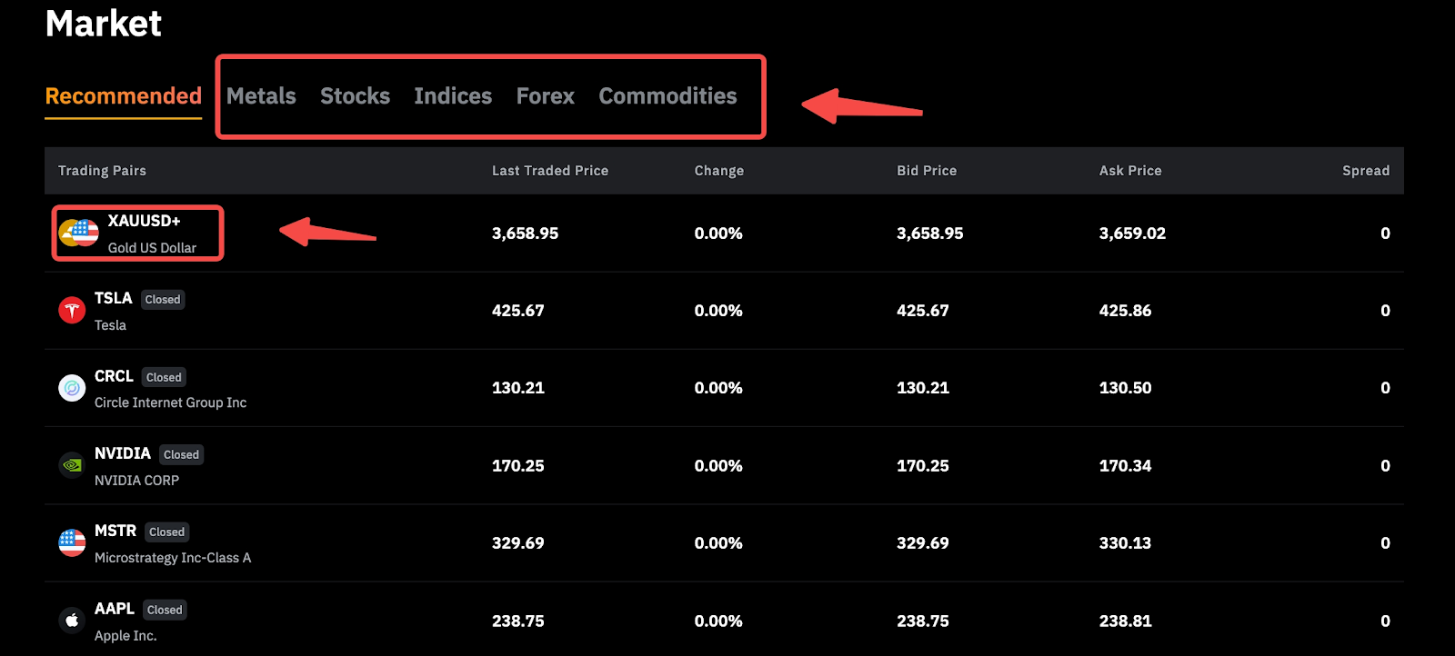Go to the Forex tab

coord(545,96)
